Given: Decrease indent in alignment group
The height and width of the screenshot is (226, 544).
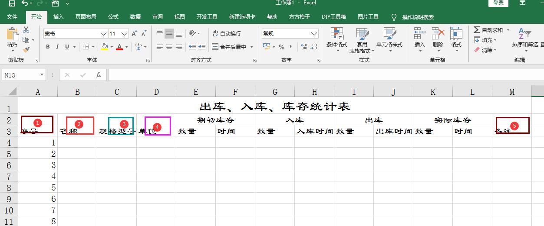Looking at the screenshot, I should [192, 47].
